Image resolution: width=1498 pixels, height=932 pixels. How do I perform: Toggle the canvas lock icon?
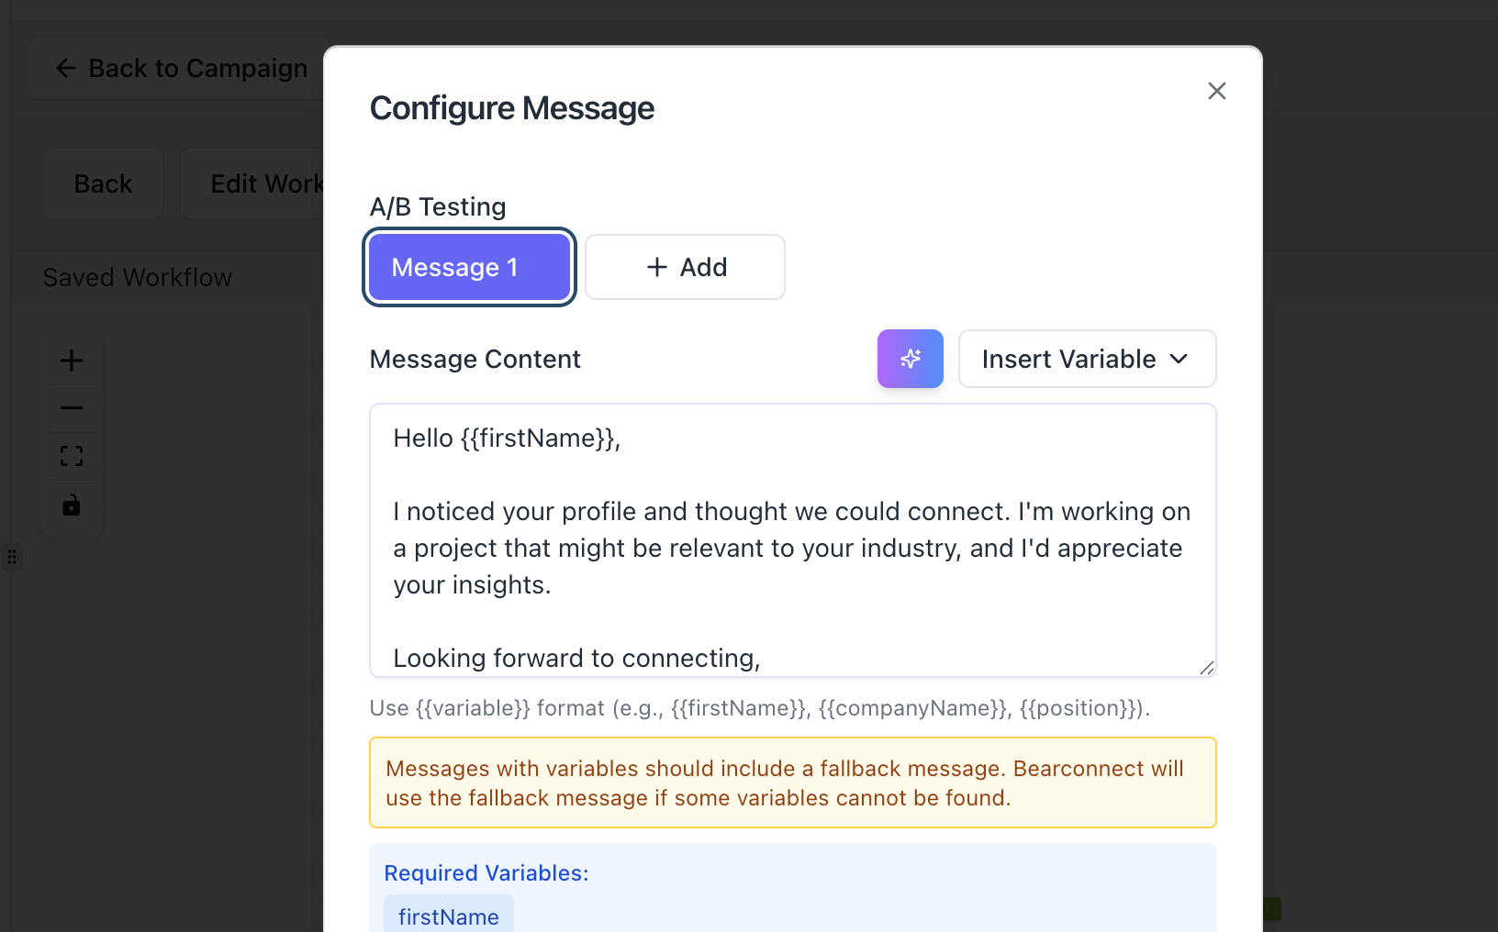pos(72,505)
